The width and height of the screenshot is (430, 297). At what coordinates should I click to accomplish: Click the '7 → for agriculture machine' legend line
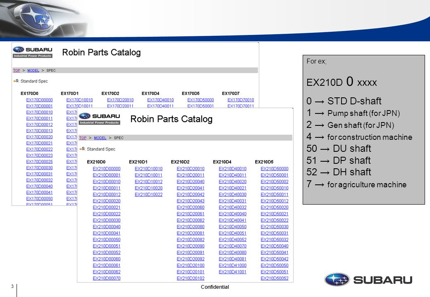(x=356, y=184)
